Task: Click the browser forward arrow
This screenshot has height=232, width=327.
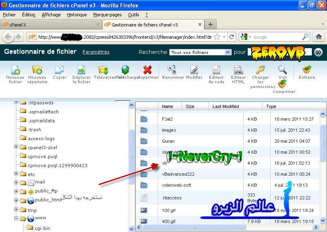Action: [18, 37]
